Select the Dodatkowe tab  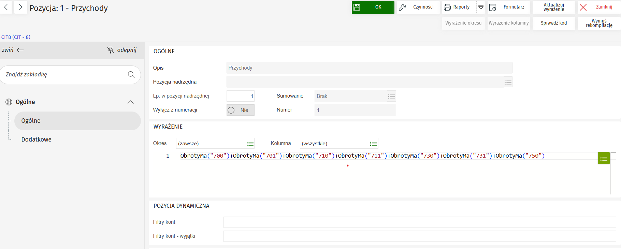[x=36, y=140]
